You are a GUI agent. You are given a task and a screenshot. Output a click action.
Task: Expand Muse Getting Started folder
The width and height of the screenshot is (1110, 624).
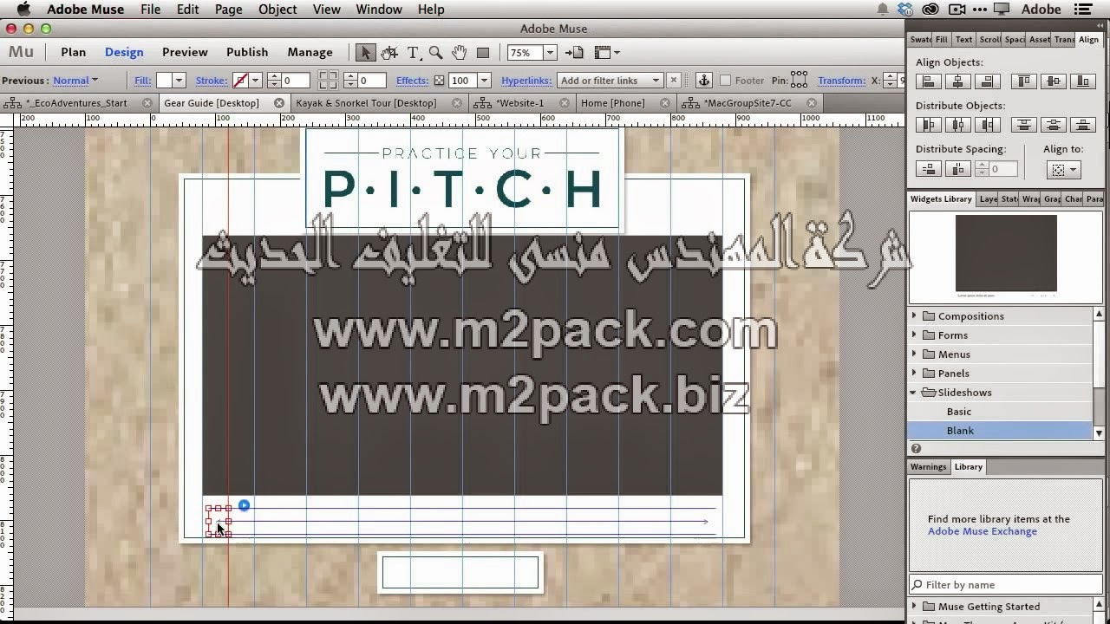tap(914, 607)
